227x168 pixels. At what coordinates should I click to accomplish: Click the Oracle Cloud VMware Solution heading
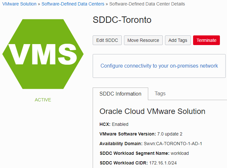pos(152,111)
